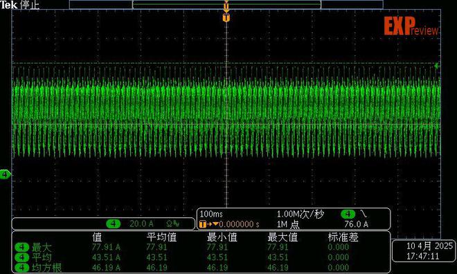This screenshot has height=274, width=457.
Task: Click the 100ms timebase readout
Action: click(211, 214)
